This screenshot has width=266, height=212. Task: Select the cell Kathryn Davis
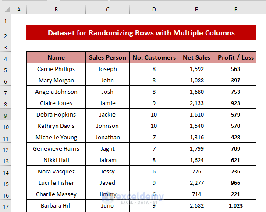(x=56, y=126)
